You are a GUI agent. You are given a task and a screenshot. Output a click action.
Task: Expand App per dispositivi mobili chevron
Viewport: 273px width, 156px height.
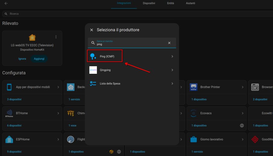click(x=58, y=87)
